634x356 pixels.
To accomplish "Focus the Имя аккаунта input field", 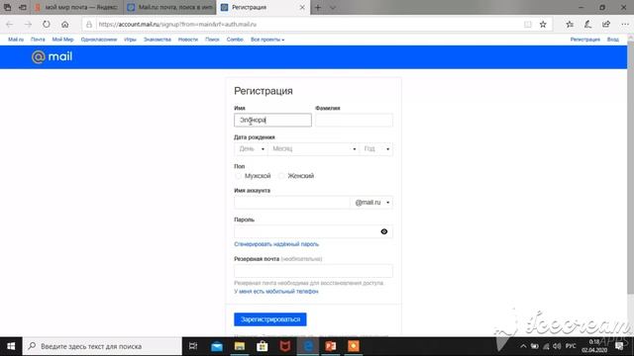I will [x=292, y=202].
